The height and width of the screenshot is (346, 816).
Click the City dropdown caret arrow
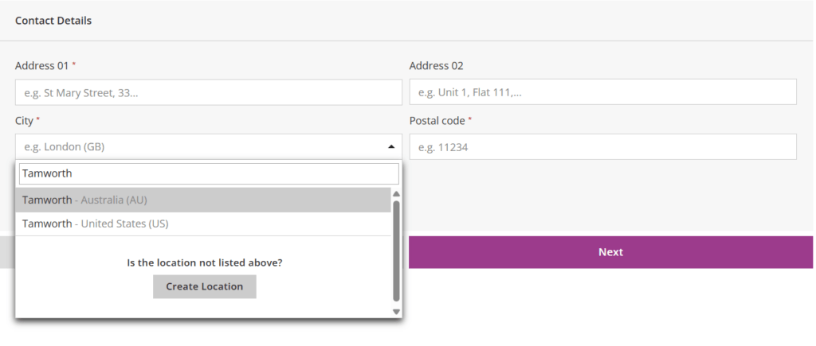pyautogui.click(x=390, y=146)
